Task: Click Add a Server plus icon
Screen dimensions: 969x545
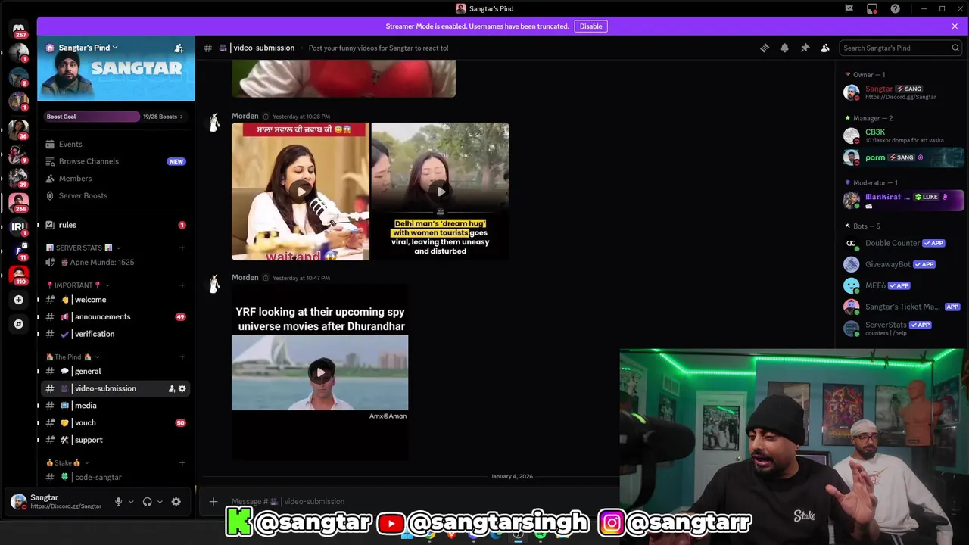Action: [19, 300]
